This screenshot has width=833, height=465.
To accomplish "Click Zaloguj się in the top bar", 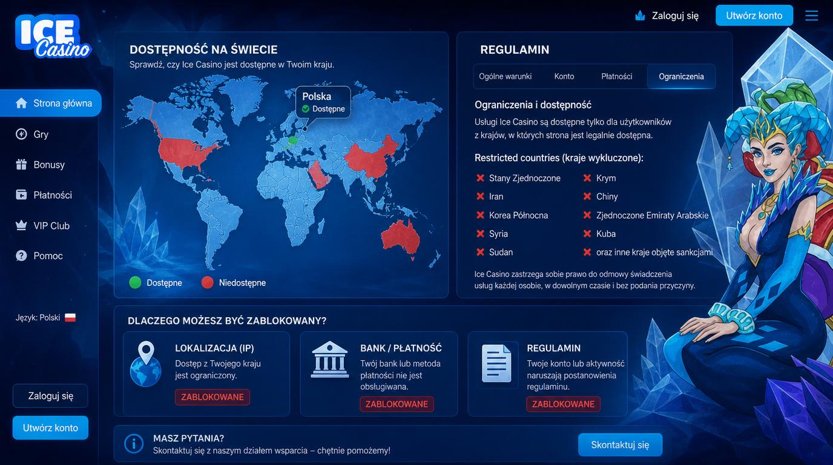I will click(x=675, y=16).
